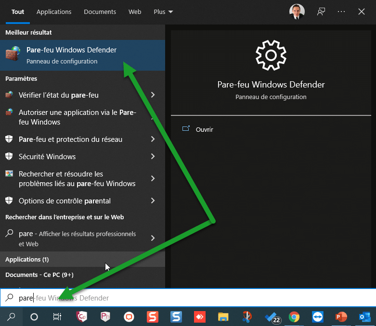
Task: Click into the search text field
Action: click(188, 298)
